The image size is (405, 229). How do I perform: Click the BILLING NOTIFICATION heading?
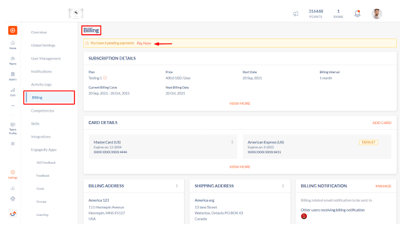(324, 186)
